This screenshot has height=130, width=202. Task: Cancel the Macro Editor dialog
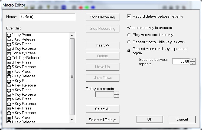182,119
